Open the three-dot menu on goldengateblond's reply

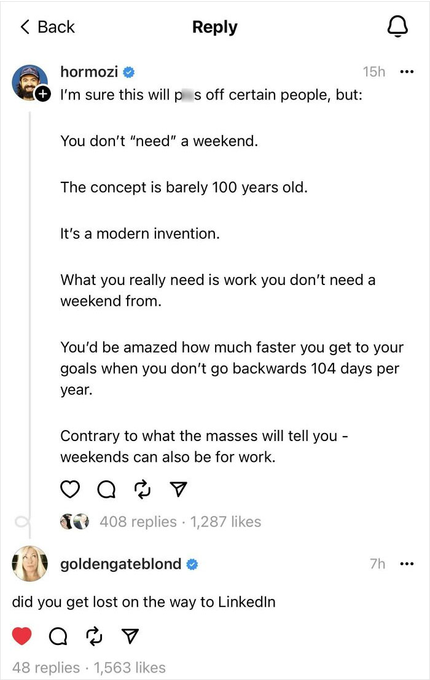point(407,565)
